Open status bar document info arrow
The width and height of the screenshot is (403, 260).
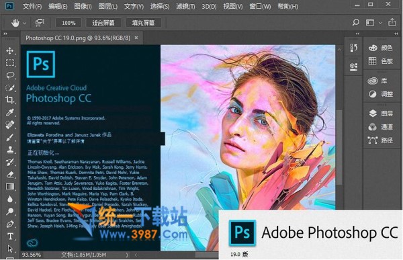click(127, 255)
